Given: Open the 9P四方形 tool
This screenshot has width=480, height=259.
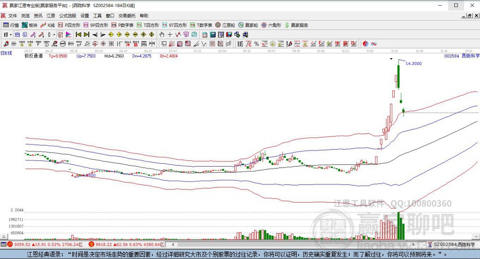Looking at the screenshot, I should coord(96,25).
